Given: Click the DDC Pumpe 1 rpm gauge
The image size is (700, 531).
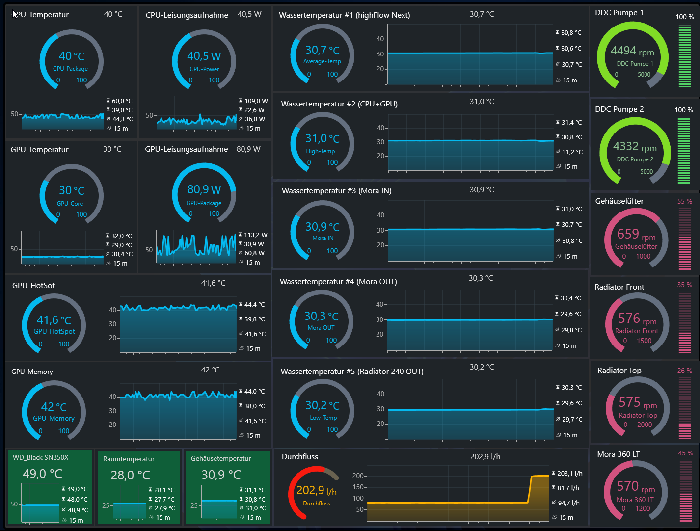Looking at the screenshot, I should [632, 55].
